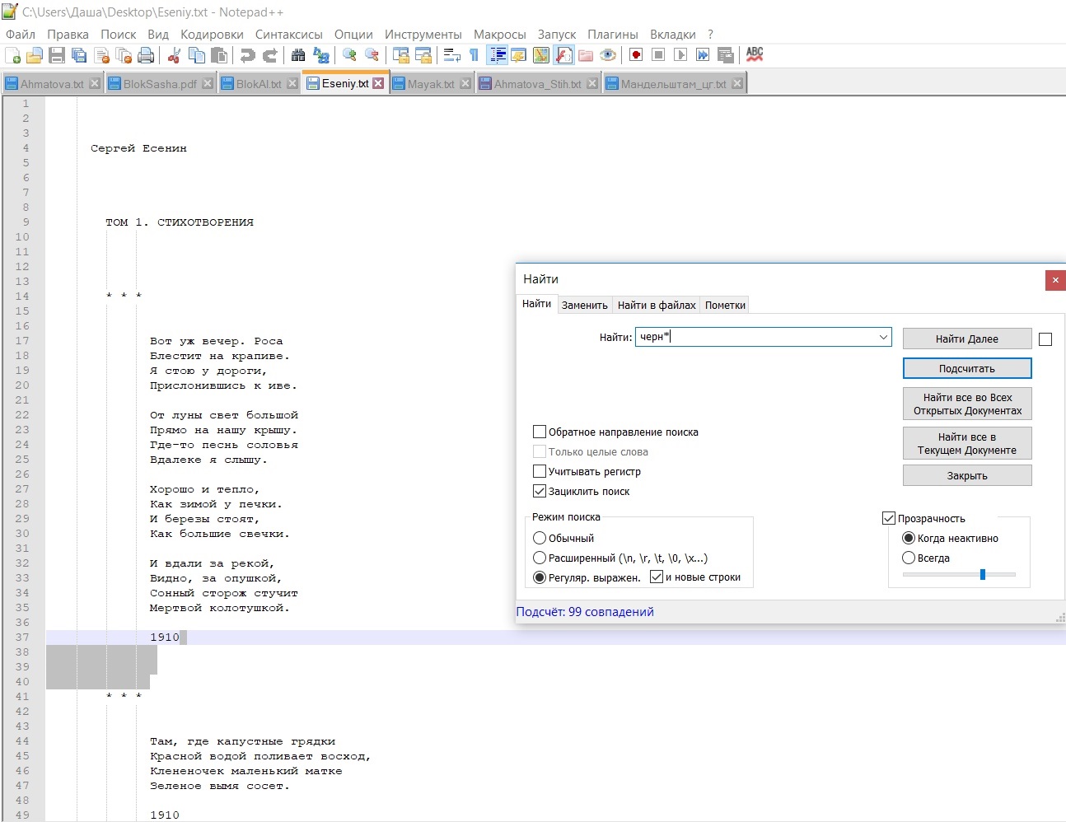Open the 'Макросы' menu
The width and height of the screenshot is (1066, 822).
click(x=499, y=34)
